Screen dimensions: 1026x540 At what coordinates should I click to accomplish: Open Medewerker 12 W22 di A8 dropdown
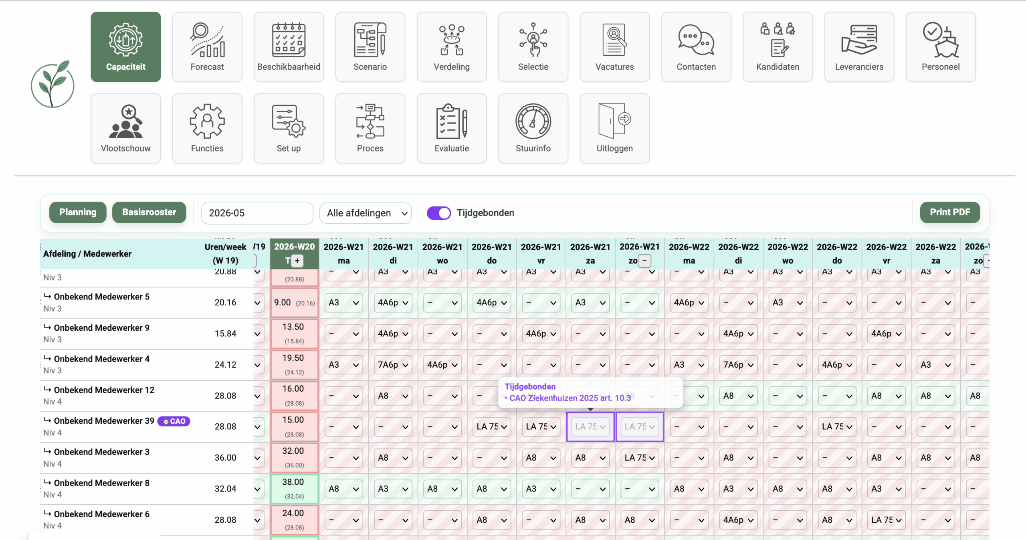click(x=738, y=396)
